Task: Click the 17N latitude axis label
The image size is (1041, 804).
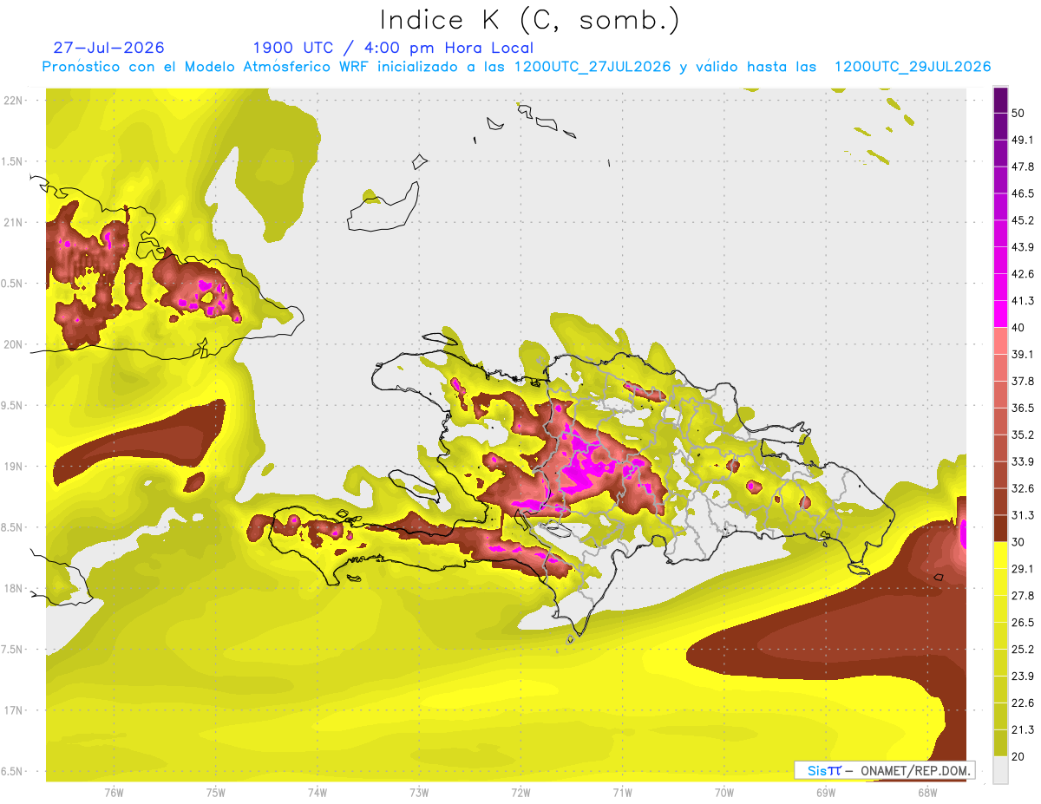Action: pos(14,710)
